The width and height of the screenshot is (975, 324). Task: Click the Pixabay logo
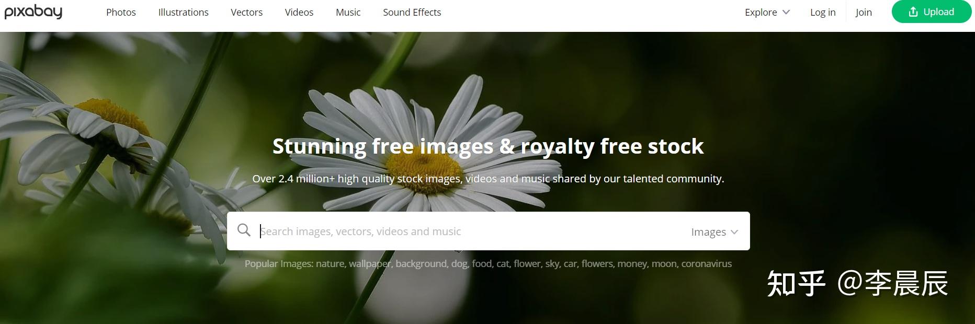click(x=33, y=11)
